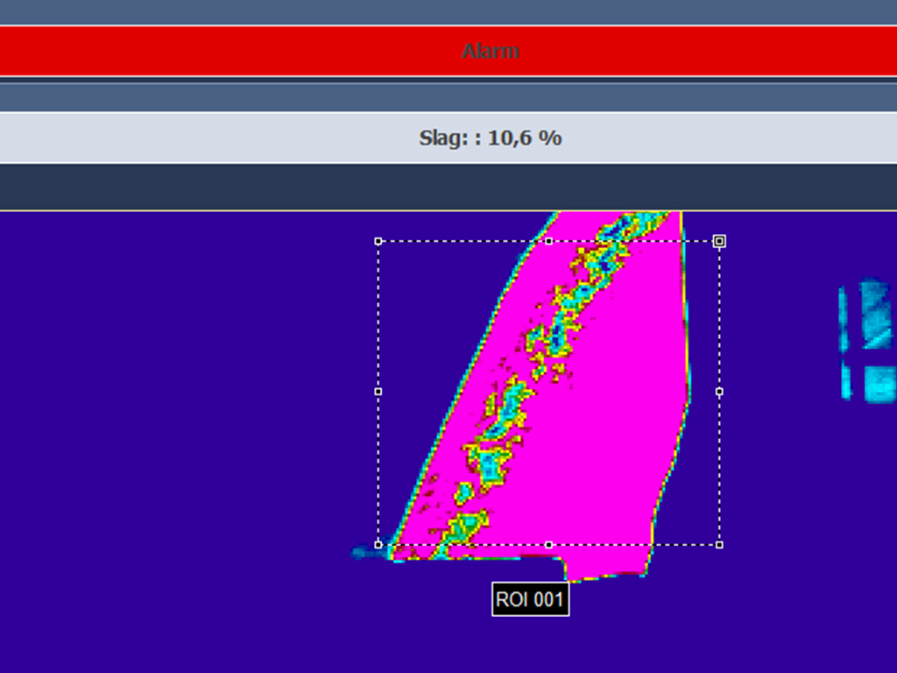Viewport: 897px width, 673px height.
Task: Click the blue-gray strip between Alarm and Slag
Action: pos(448,96)
